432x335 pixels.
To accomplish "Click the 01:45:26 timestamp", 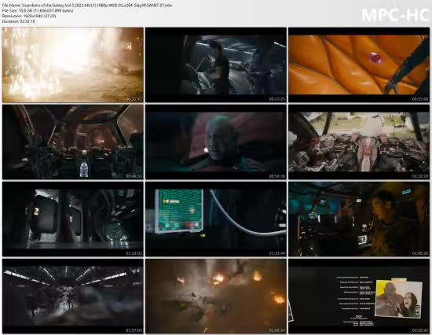I will pos(420,253).
